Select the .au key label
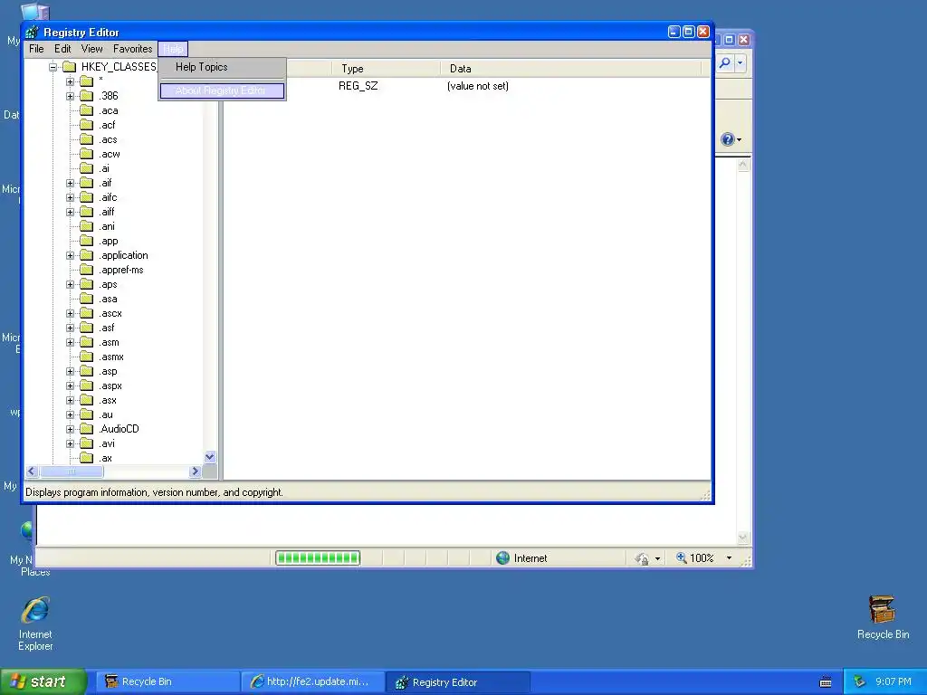 (106, 414)
